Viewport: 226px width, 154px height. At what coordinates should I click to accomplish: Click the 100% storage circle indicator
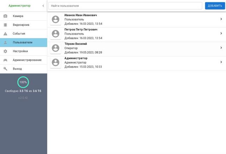[x=23, y=82]
